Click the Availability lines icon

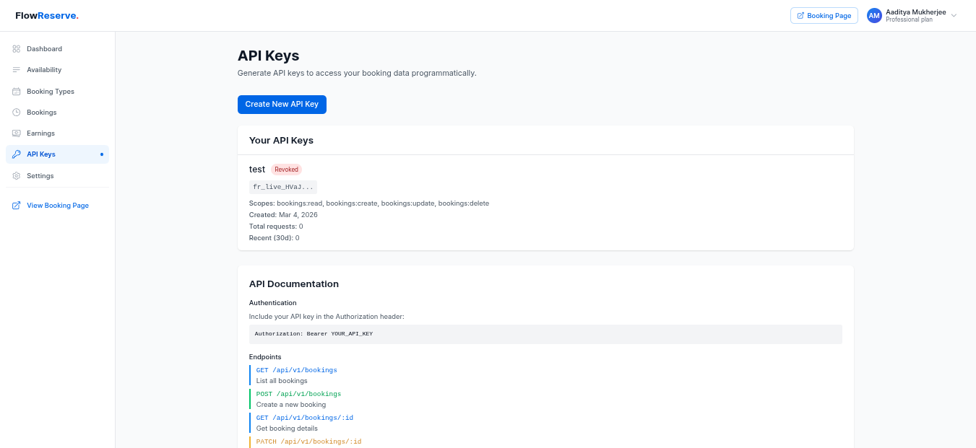(x=16, y=69)
